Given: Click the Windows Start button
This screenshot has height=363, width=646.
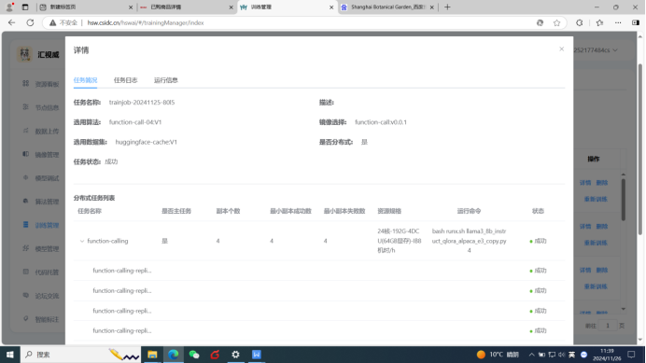Looking at the screenshot, I should (10, 355).
